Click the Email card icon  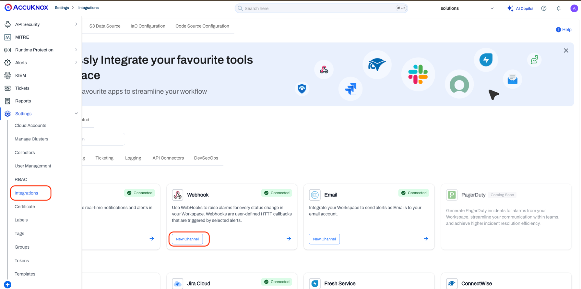[315, 195]
